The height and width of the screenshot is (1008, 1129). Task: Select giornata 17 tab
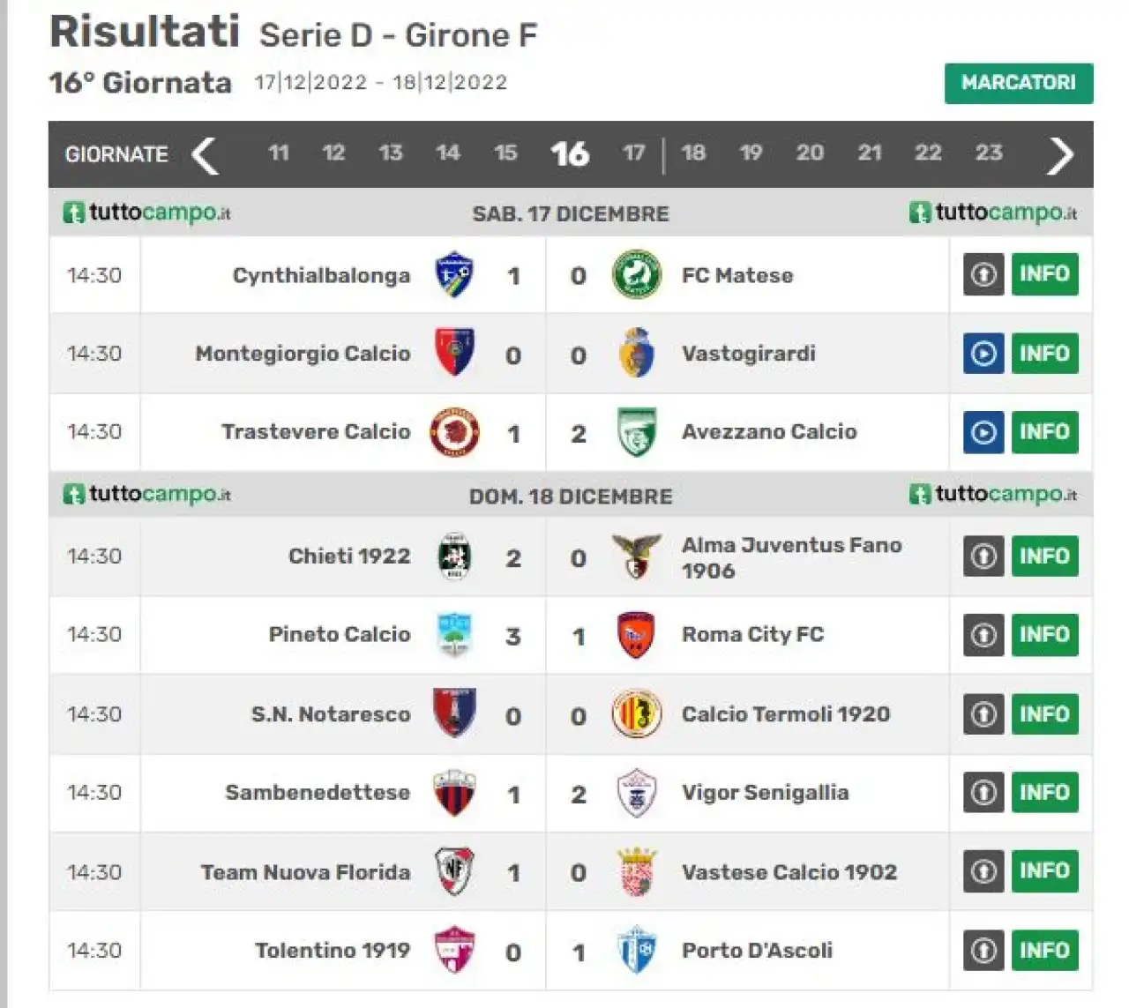(x=633, y=153)
